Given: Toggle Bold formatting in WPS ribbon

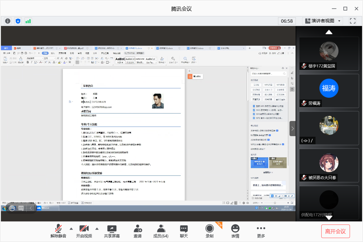Looking at the screenshot, I should 28,62.
